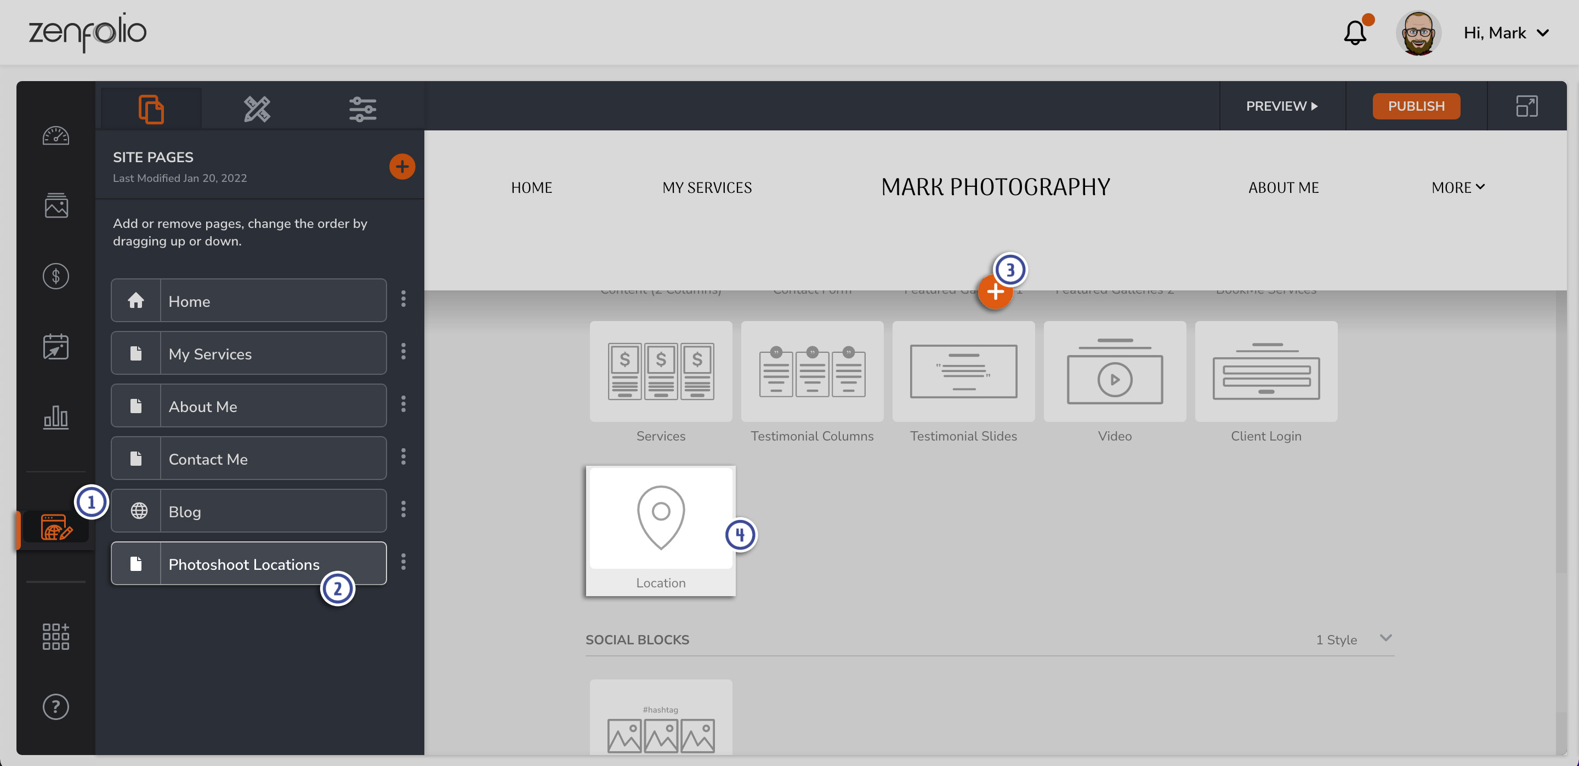Click HOME in site navigation
1579x766 pixels.
point(531,187)
